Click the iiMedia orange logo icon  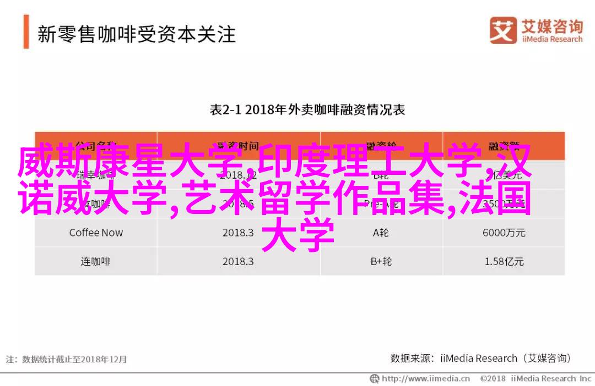click(x=503, y=30)
